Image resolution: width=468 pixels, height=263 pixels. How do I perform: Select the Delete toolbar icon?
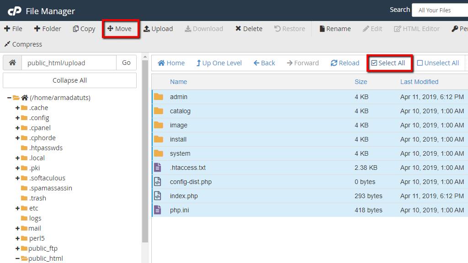(249, 28)
